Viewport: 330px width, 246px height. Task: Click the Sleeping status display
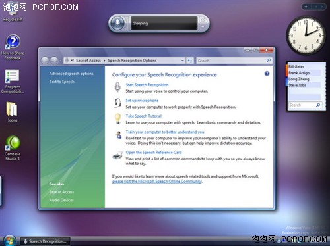point(164,23)
